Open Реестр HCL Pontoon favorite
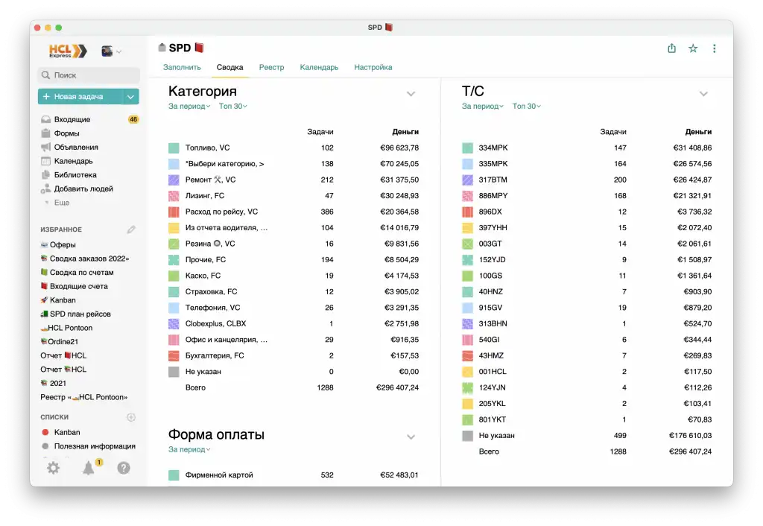 click(x=83, y=397)
